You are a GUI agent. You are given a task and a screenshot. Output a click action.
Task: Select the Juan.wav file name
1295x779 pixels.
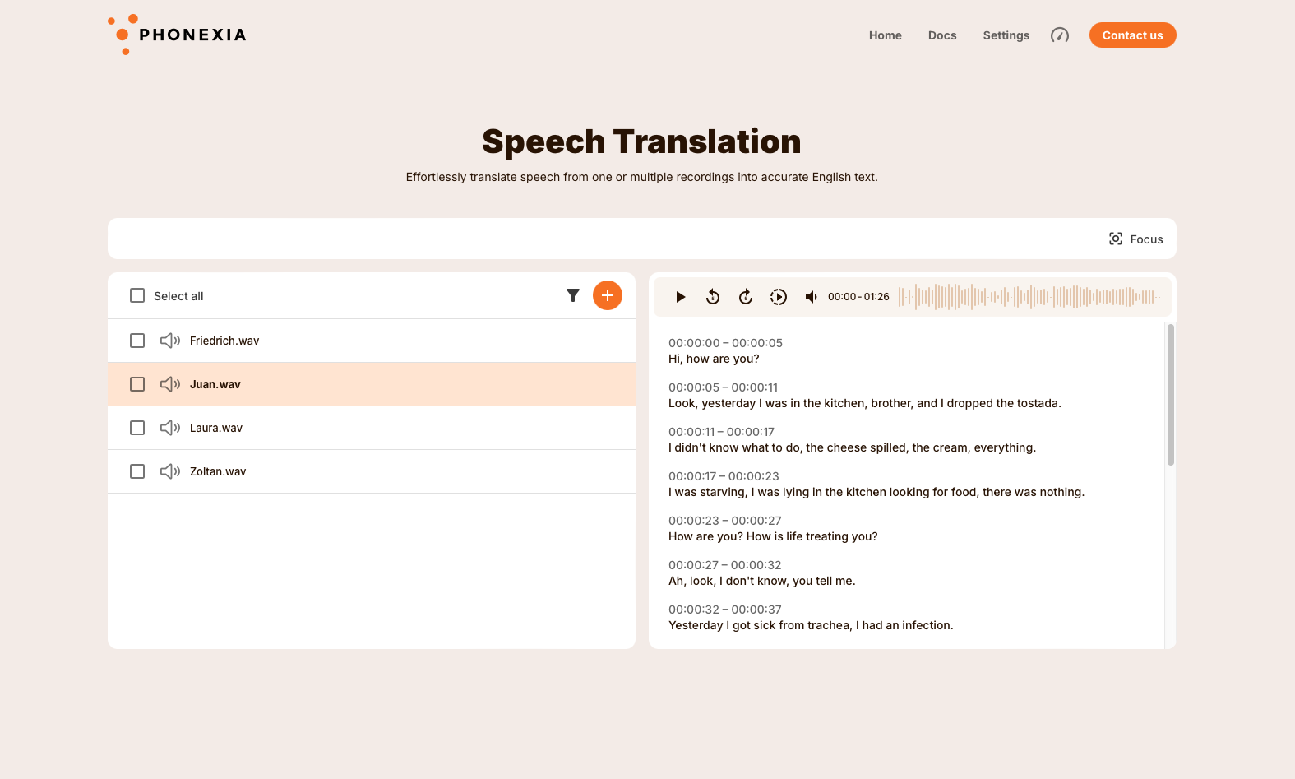click(x=215, y=384)
